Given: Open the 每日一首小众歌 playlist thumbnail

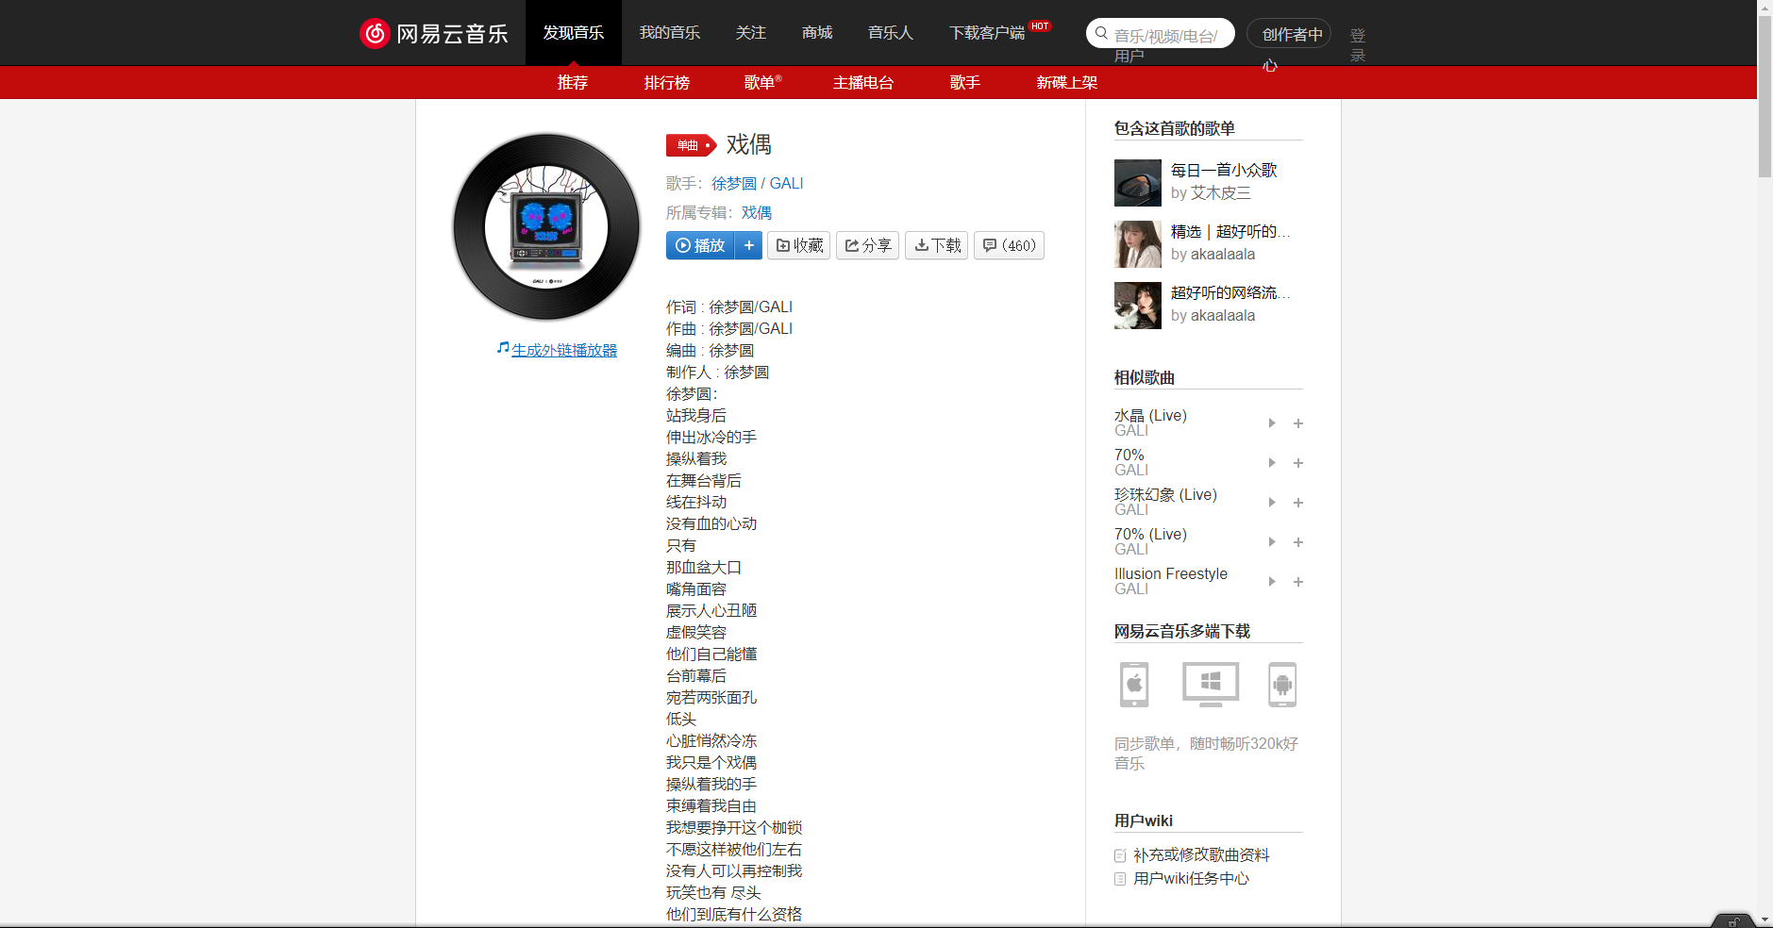Looking at the screenshot, I should click(x=1137, y=182).
